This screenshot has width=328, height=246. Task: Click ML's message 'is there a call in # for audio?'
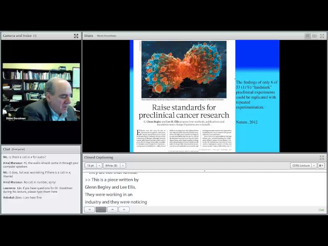coord(25,157)
